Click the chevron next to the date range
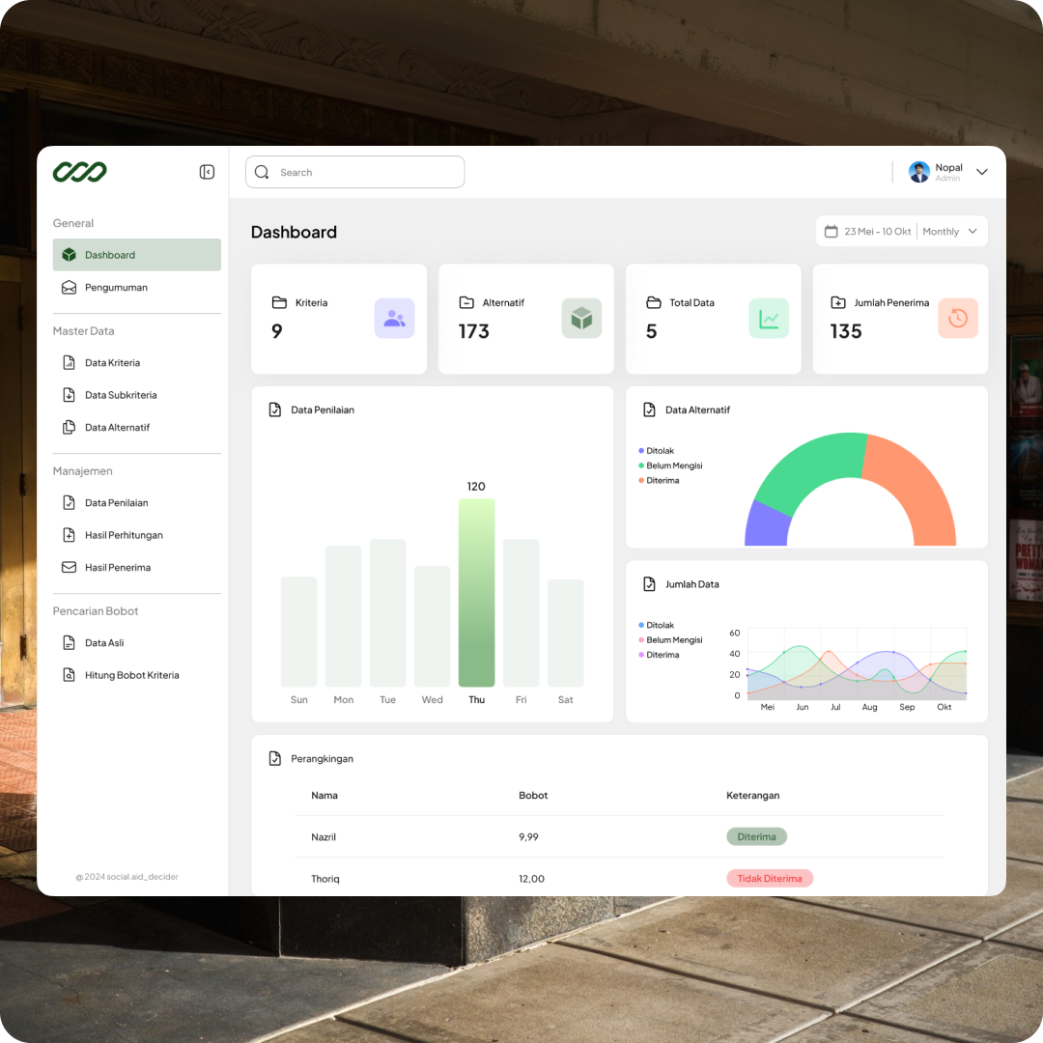 pos(973,231)
